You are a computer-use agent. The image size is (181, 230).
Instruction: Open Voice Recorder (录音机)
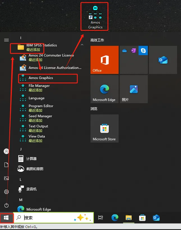pos(51,189)
